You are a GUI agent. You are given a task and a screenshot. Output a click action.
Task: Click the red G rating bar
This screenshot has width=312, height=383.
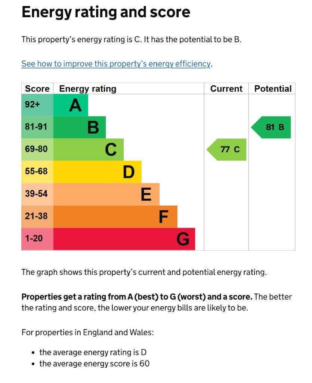124,239
